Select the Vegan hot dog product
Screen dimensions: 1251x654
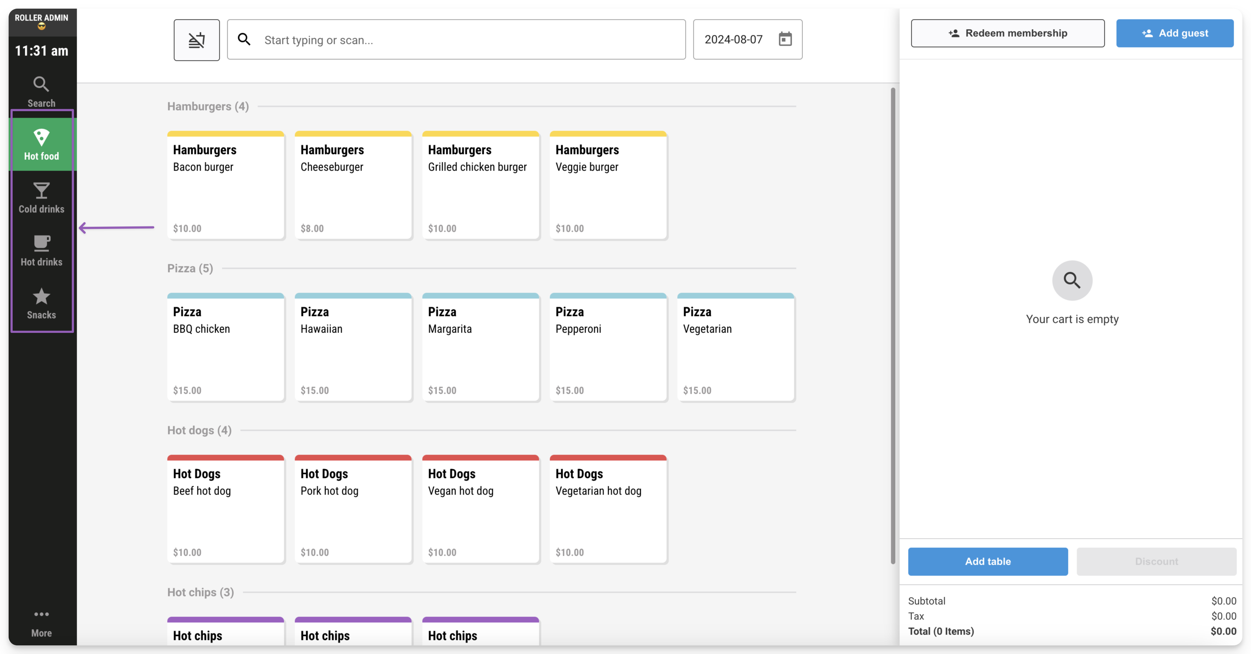(x=480, y=509)
